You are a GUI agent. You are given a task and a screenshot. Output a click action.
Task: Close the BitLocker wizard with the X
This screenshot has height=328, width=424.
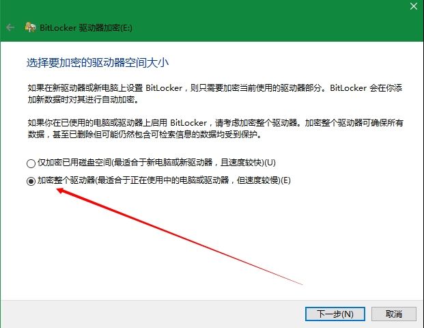(x=414, y=6)
